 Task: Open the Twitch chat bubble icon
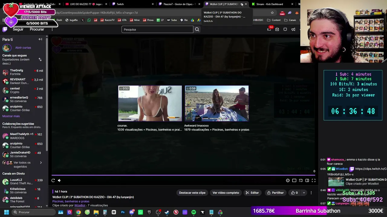coord(285,29)
